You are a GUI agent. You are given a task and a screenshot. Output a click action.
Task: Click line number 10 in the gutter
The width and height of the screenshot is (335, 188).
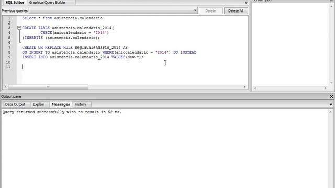[8, 62]
